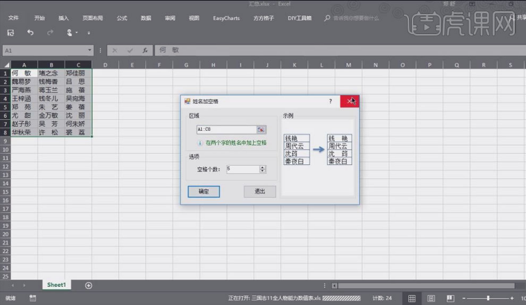The image size is (526, 305).
Task: Click the touch/mouse mode icon
Action: [x=70, y=33]
